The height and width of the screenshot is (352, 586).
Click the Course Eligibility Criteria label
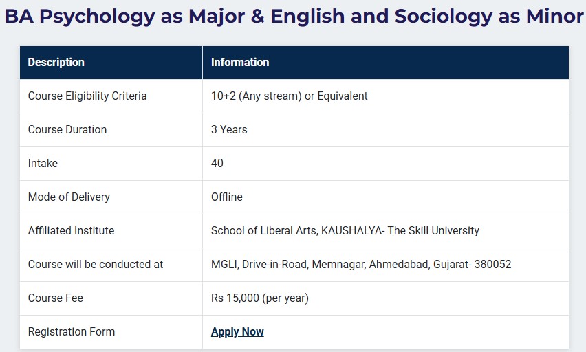[87, 96]
